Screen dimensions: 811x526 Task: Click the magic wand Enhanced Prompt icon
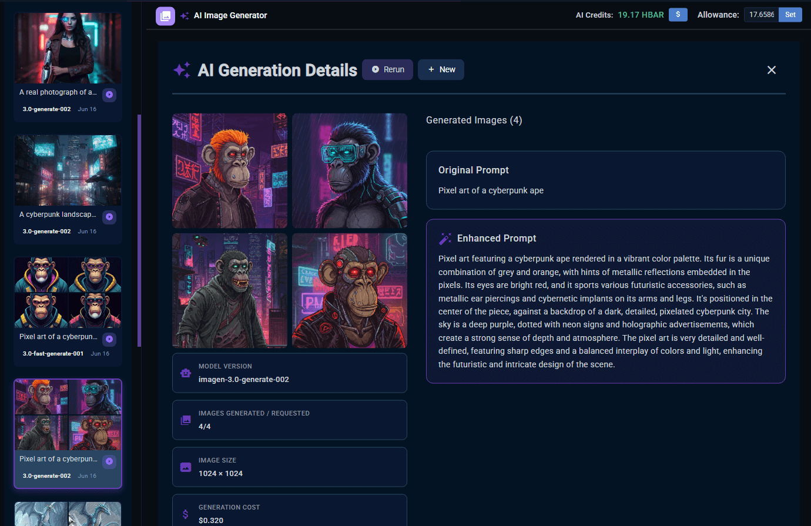coord(445,239)
